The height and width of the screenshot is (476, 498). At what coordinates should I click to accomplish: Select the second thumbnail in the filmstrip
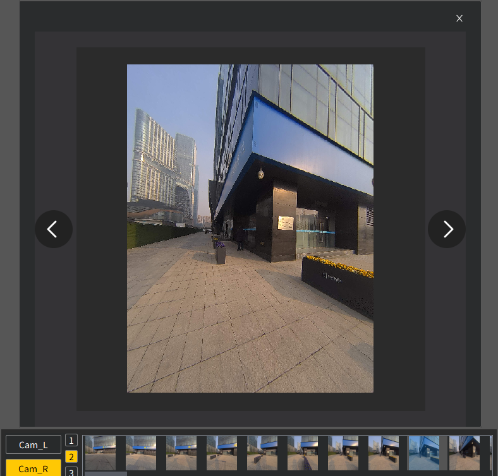(x=141, y=453)
